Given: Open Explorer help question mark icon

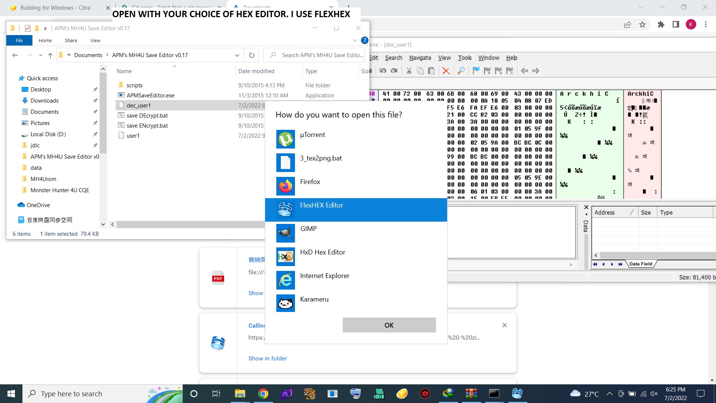Looking at the screenshot, I should [365, 40].
